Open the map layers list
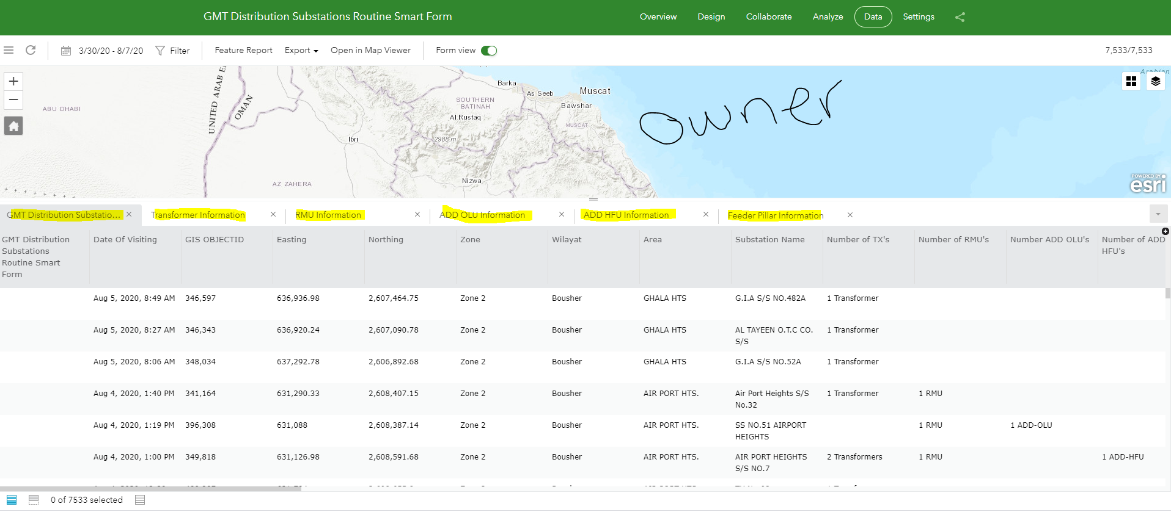This screenshot has width=1171, height=512. 1155,81
